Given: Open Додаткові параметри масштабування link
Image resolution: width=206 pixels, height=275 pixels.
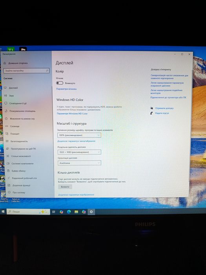Looking at the screenshot, I should pos(76,141).
